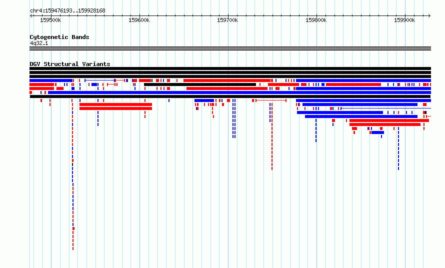Screen dimensions: 445x268
Task: Click the gray 4q32.1 cytogenetic band bar
Action: coord(230,48)
